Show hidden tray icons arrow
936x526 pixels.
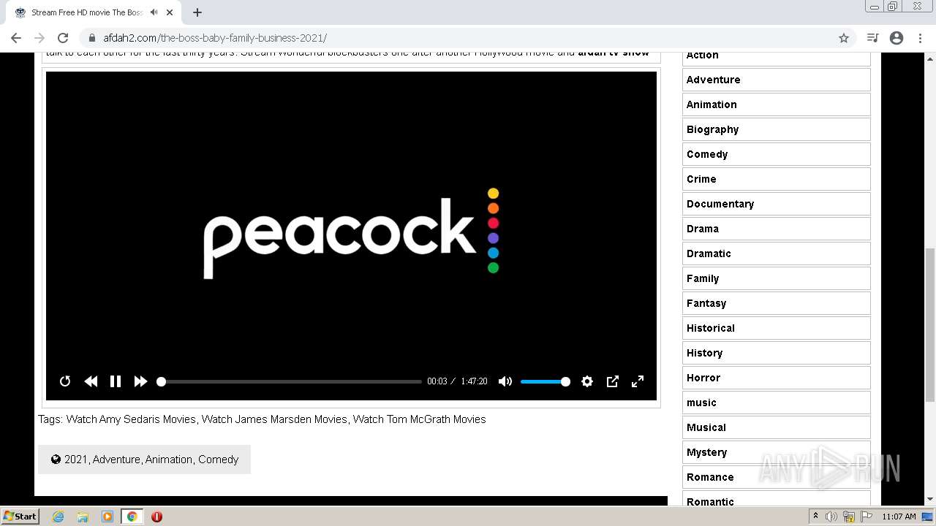pyautogui.click(x=816, y=517)
